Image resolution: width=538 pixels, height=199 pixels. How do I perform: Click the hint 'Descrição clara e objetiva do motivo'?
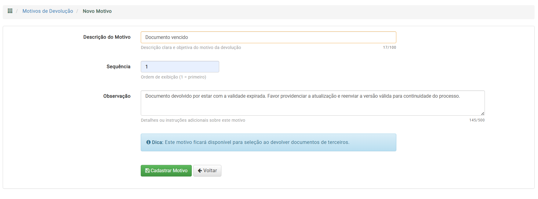191,47
